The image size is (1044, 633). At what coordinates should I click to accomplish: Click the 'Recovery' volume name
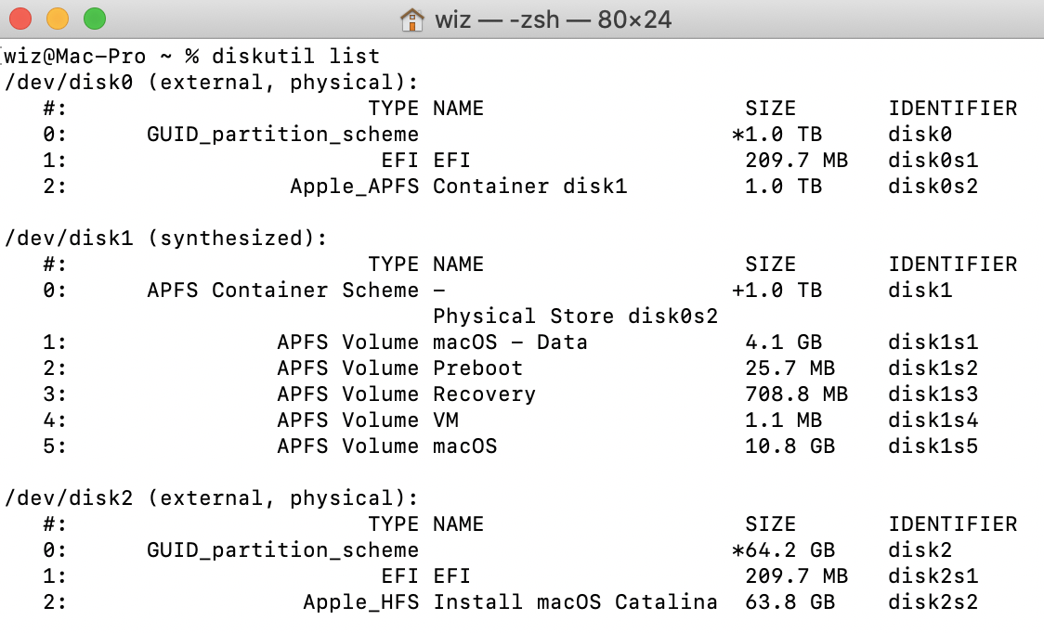[484, 394]
